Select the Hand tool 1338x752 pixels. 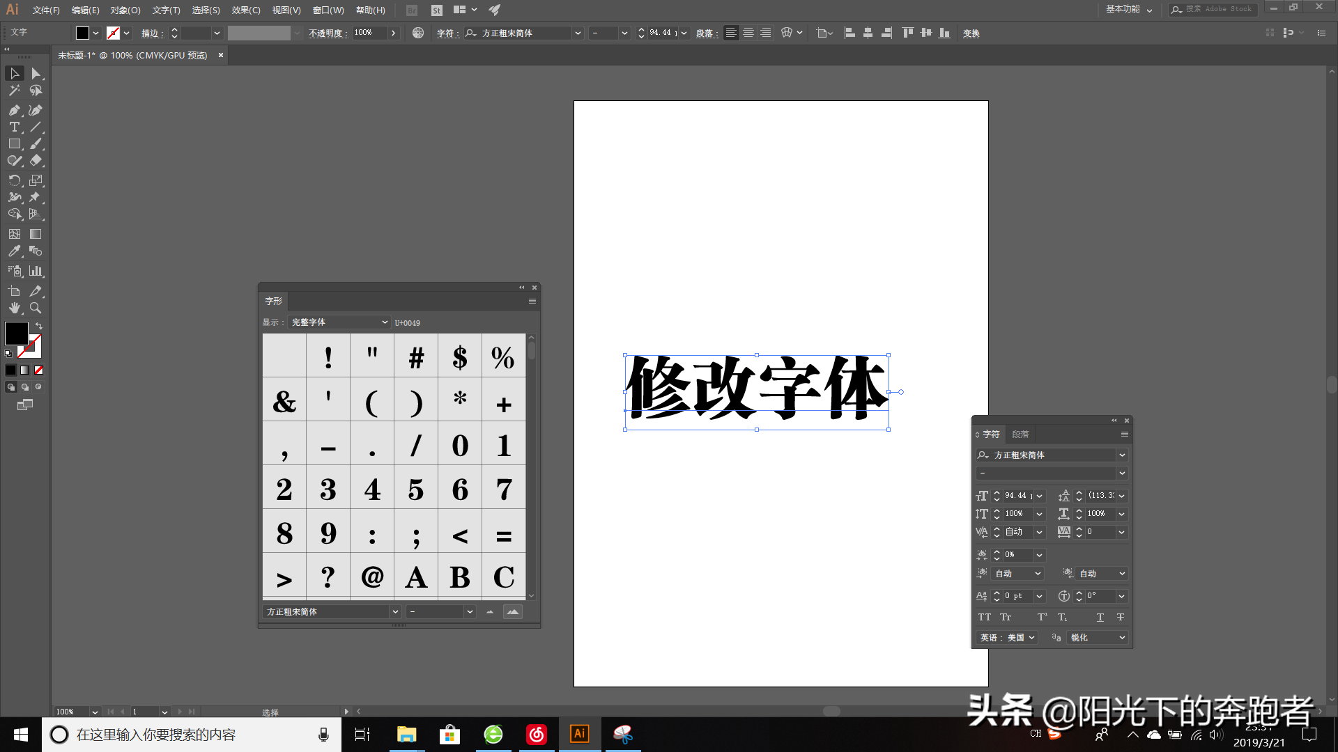pyautogui.click(x=14, y=308)
